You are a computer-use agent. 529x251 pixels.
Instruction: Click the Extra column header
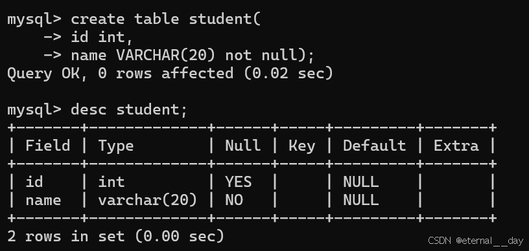coord(456,146)
